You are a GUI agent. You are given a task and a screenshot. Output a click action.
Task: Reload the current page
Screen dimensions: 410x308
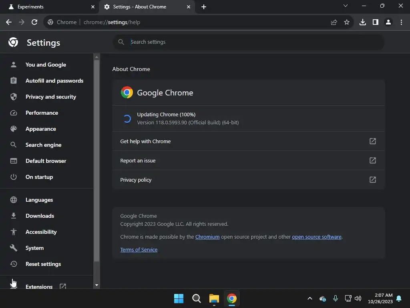[x=34, y=22]
